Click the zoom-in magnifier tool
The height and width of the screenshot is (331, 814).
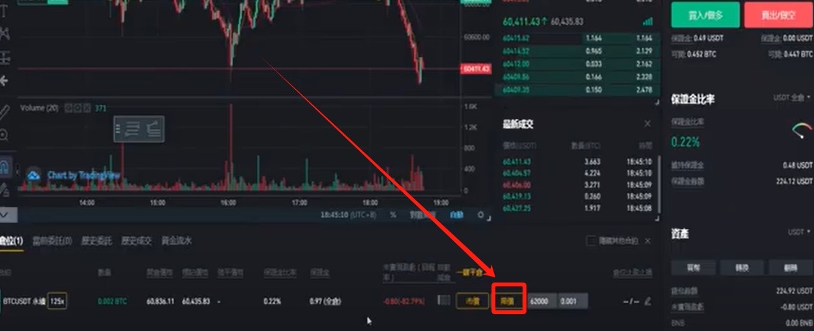pos(5,135)
